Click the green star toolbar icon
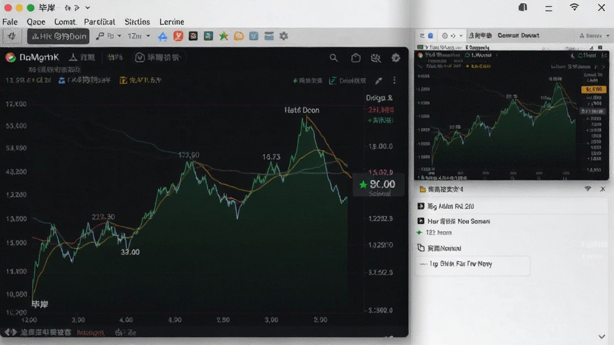 tap(224, 37)
